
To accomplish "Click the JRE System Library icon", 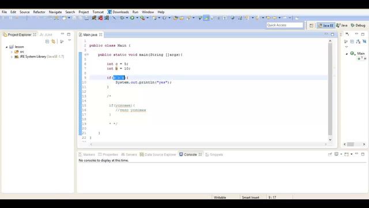I will 17,57.
